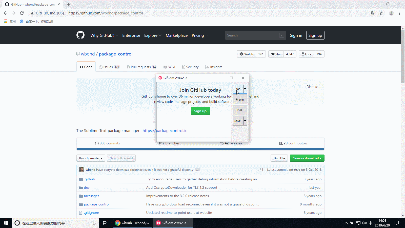Image resolution: width=405 pixels, height=228 pixels.
Task: Click Sign in link
Action: click(296, 35)
